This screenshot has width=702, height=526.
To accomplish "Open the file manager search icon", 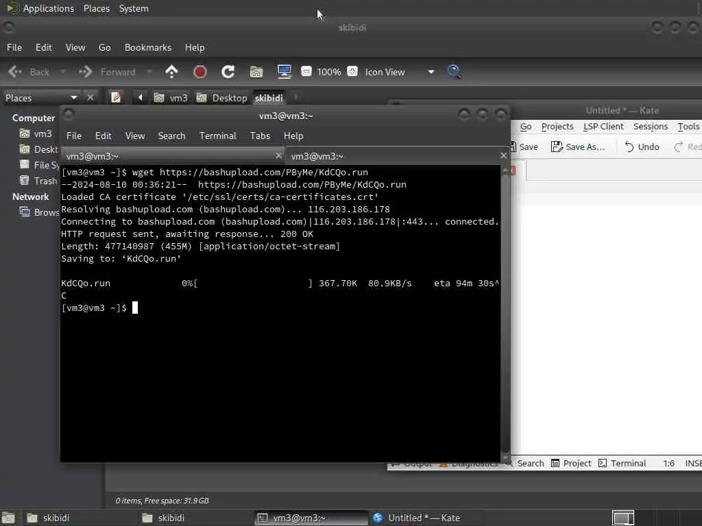I will [454, 71].
